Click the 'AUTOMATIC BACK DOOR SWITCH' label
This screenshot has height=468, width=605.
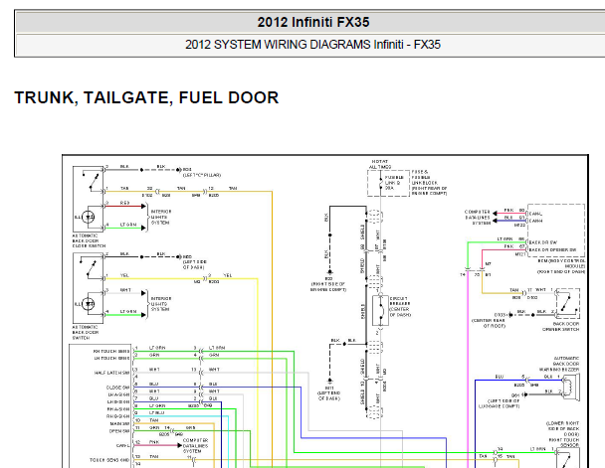coord(86,333)
